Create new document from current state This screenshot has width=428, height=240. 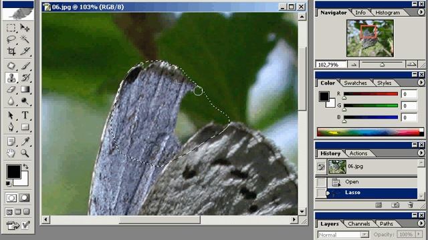[x=379, y=205]
